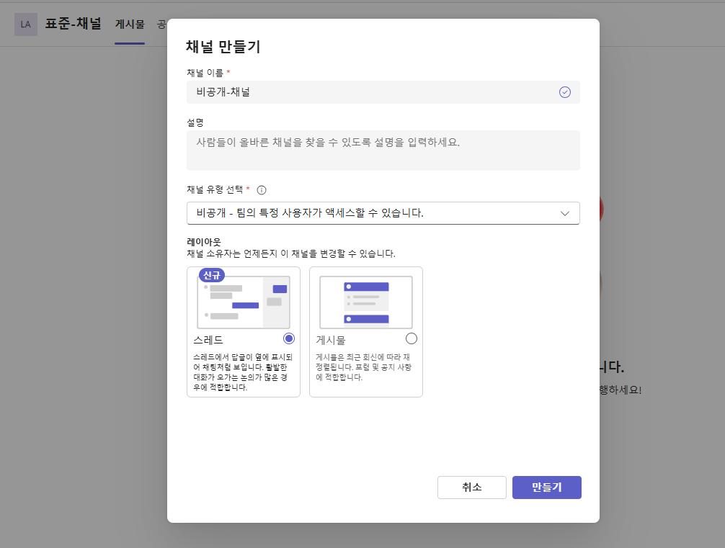Click the checkmark icon in channel name field
Screen dimensions: 725x548
click(564, 92)
